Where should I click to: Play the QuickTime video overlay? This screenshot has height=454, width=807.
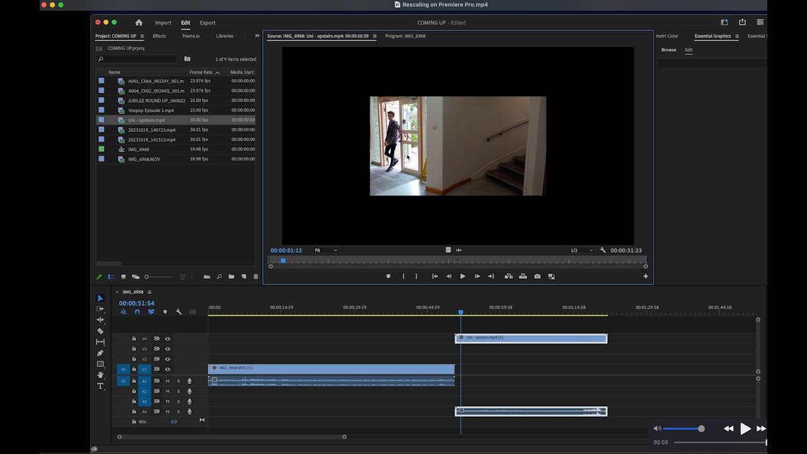[745, 429]
